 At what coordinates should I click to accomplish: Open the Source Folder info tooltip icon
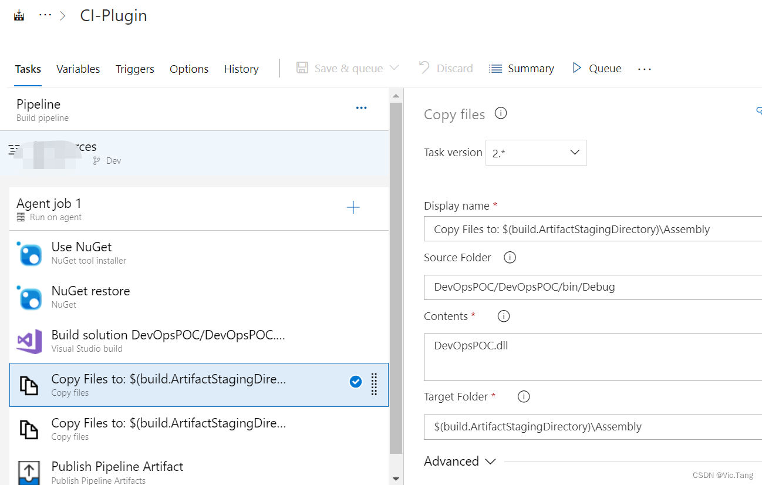pyautogui.click(x=510, y=257)
